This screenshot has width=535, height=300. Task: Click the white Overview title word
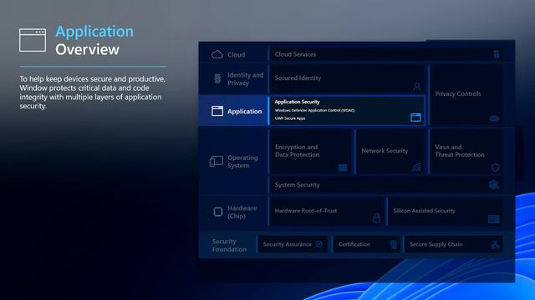(x=87, y=49)
